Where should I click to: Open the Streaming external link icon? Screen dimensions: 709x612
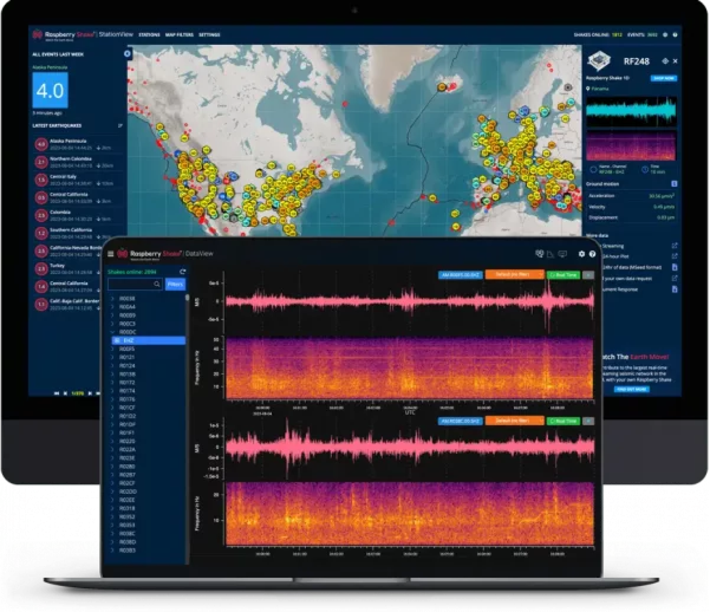pyautogui.click(x=674, y=246)
